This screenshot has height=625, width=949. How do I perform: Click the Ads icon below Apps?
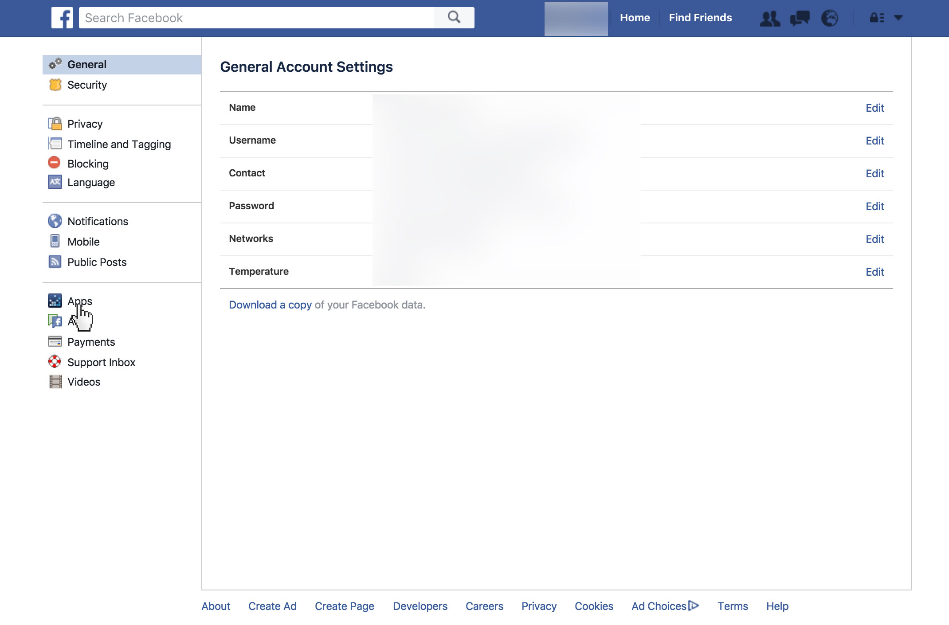[55, 321]
